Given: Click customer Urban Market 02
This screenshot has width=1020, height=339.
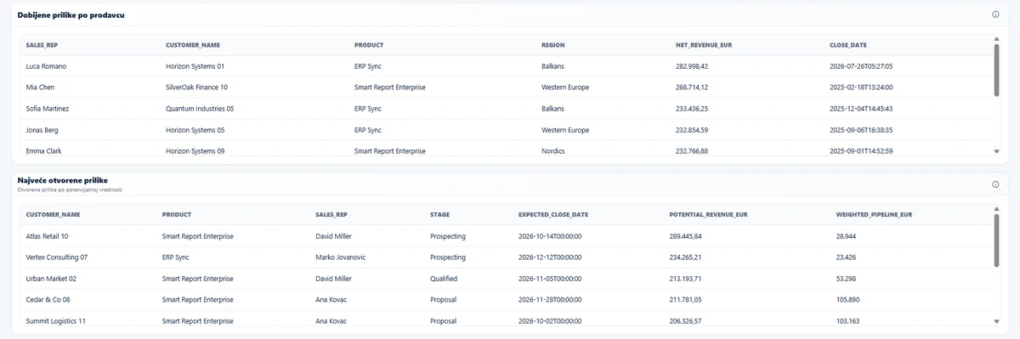Looking at the screenshot, I should click(51, 279).
